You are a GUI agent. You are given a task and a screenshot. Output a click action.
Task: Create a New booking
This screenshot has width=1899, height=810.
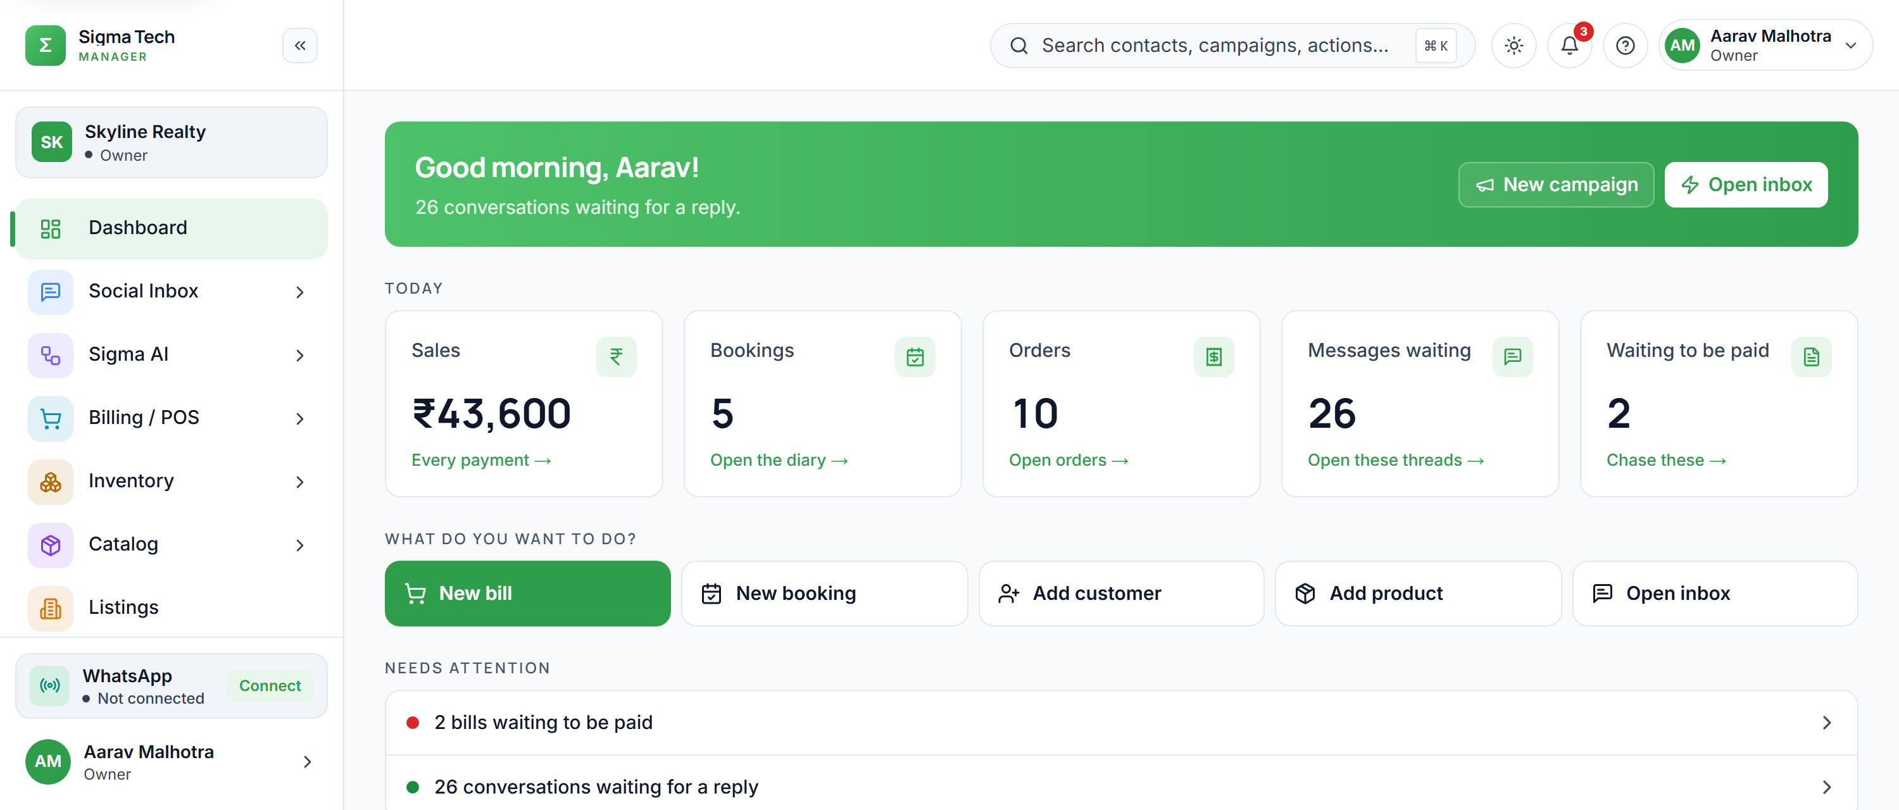[x=824, y=594]
